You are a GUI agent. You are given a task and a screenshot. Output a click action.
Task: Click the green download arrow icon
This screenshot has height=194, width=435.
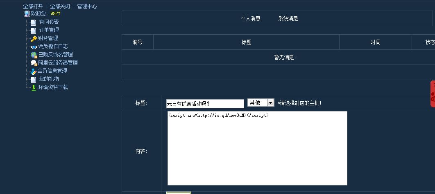34,87
